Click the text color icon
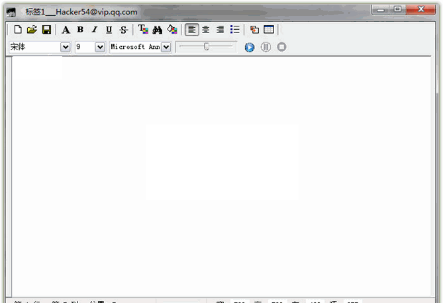This screenshot has height=303, width=443. [143, 30]
